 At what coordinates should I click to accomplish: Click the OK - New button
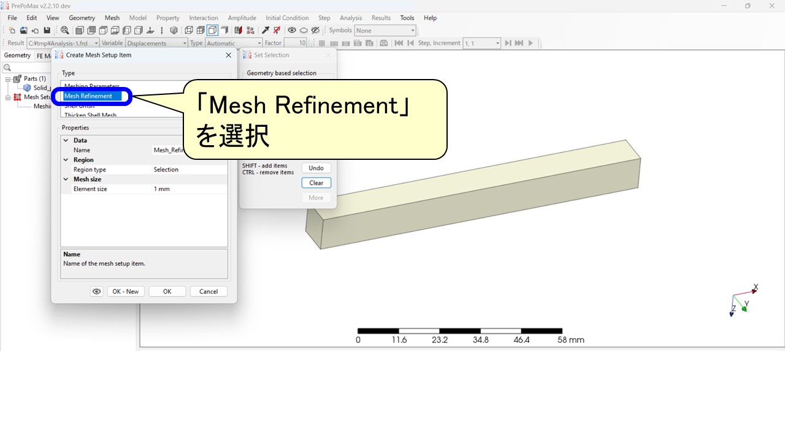126,292
